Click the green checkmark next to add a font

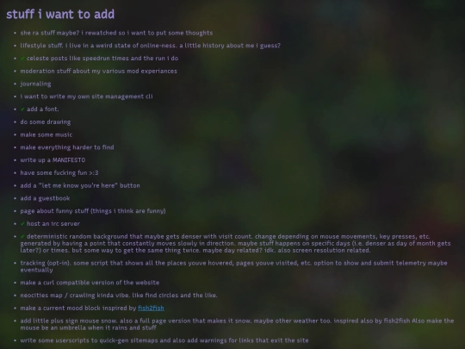pyautogui.click(x=22, y=109)
